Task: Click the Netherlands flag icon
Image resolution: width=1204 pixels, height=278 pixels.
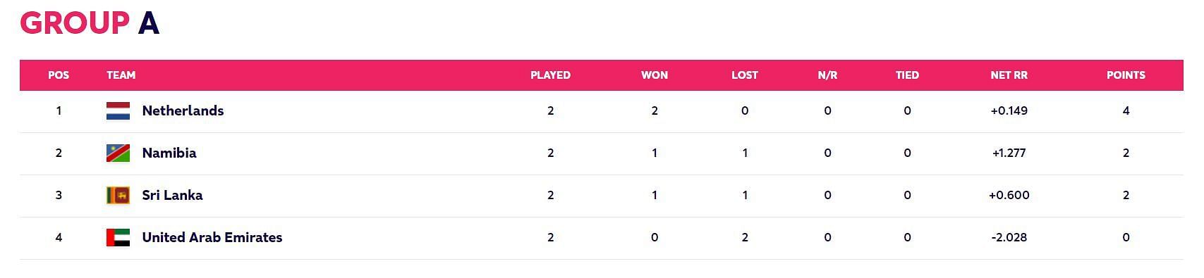Action: (118, 110)
